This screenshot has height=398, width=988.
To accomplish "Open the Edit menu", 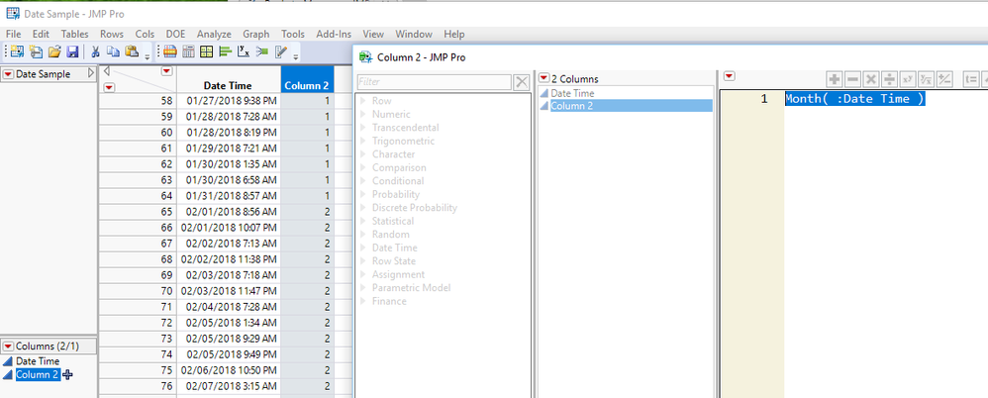I will 41,34.
